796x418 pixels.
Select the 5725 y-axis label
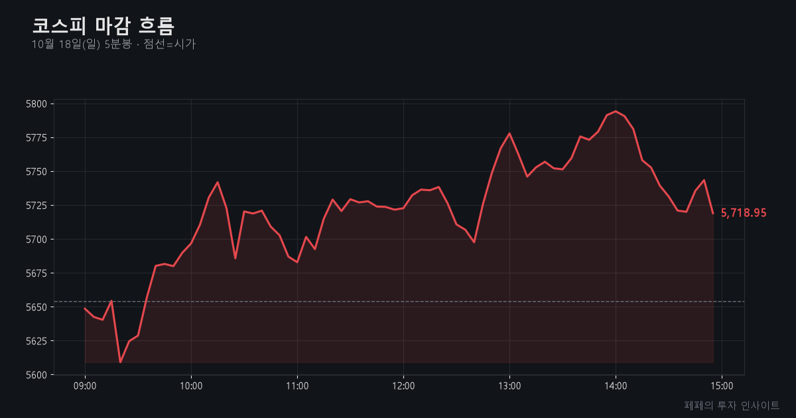pyautogui.click(x=36, y=206)
